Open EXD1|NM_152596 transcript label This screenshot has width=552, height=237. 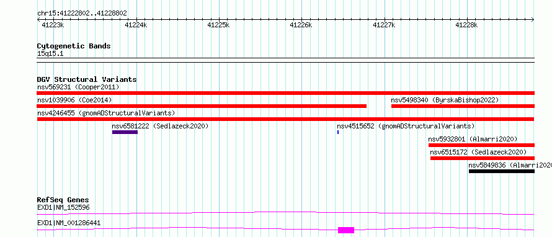(x=63, y=208)
